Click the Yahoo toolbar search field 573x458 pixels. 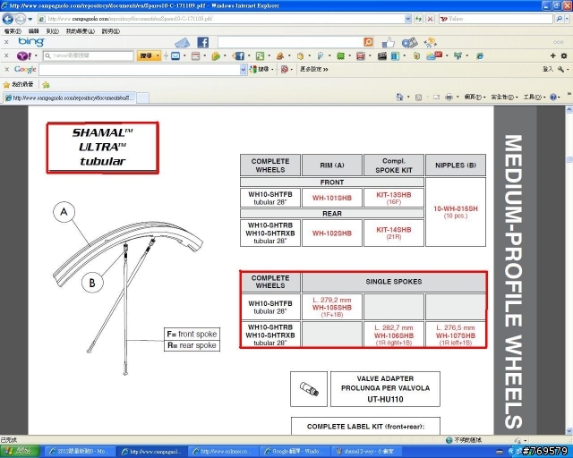[89, 55]
